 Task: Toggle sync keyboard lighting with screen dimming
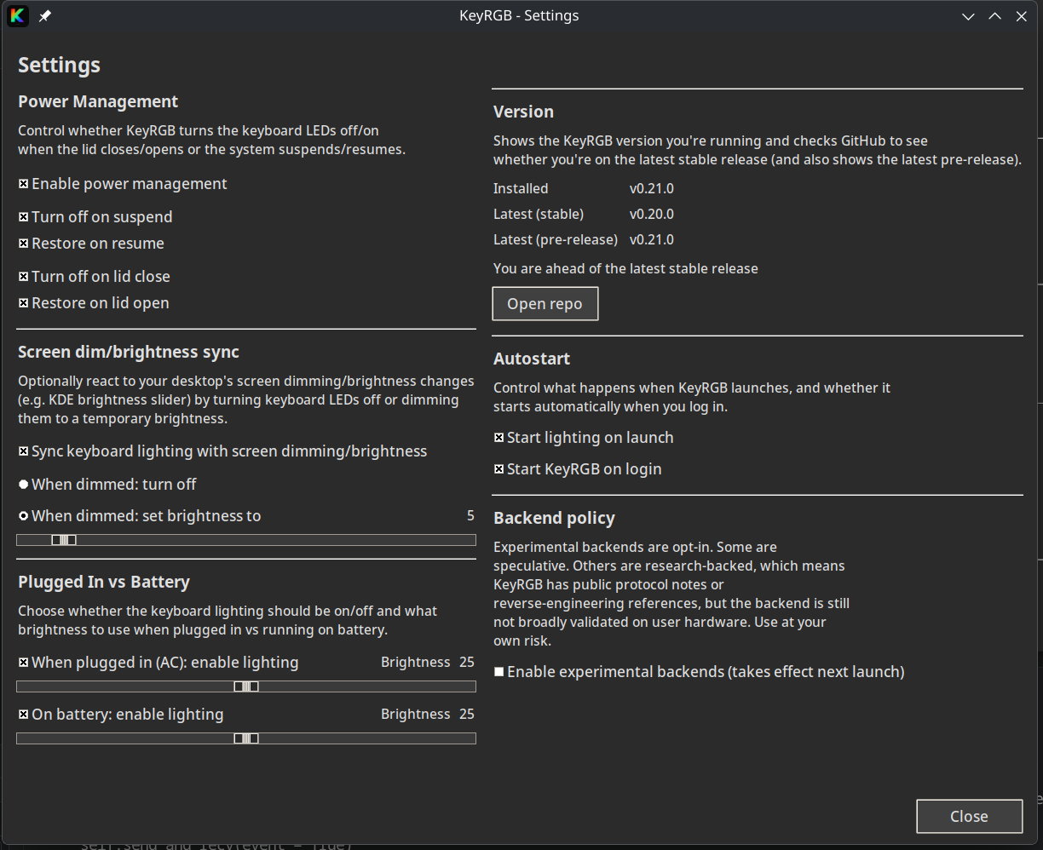coord(24,451)
